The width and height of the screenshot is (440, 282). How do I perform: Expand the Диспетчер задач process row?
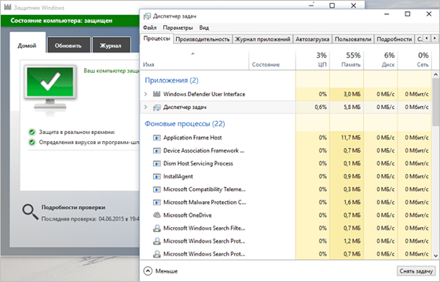tap(145, 107)
